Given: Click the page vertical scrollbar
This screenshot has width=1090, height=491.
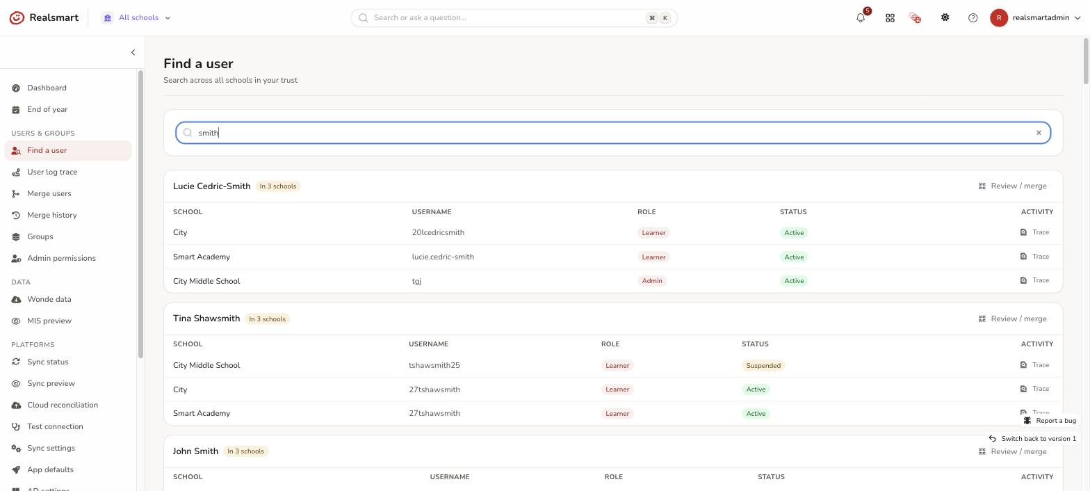Looking at the screenshot, I should coord(1087,61).
